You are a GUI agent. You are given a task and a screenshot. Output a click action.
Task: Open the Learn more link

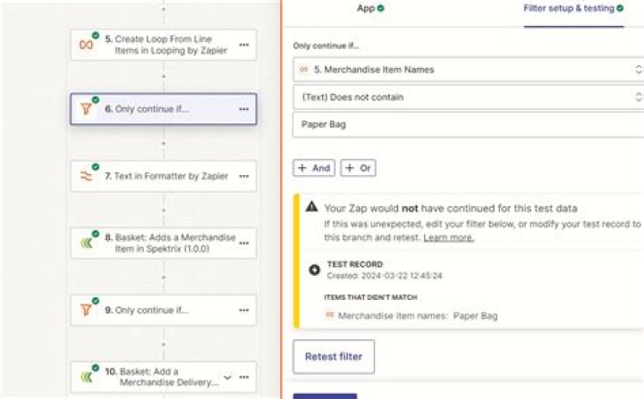448,237
